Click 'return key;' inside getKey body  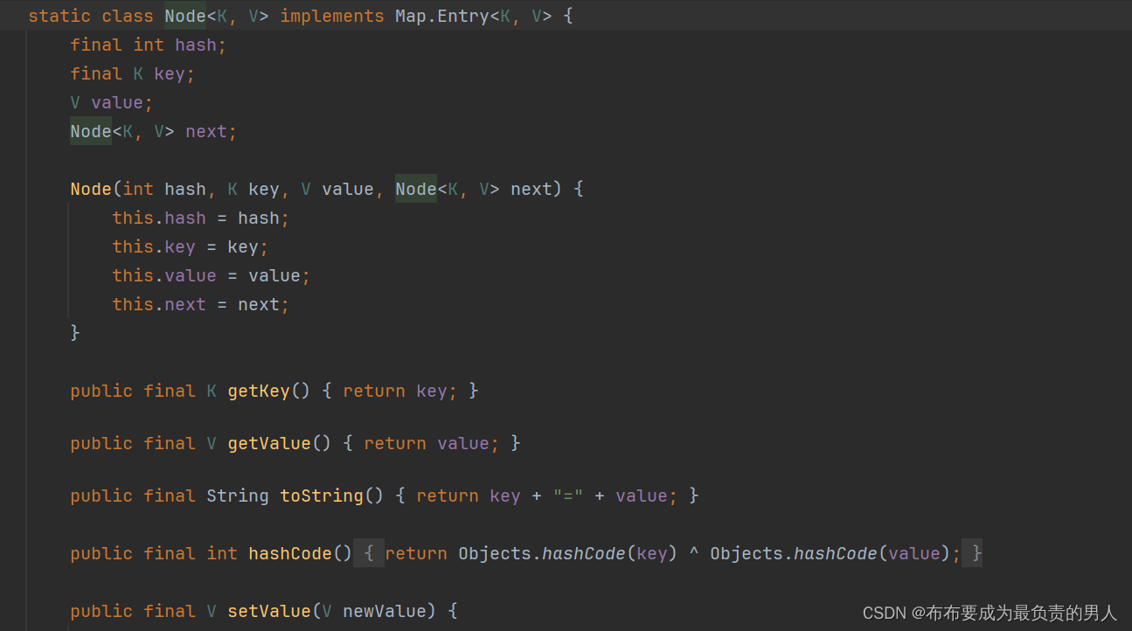pyautogui.click(x=400, y=391)
